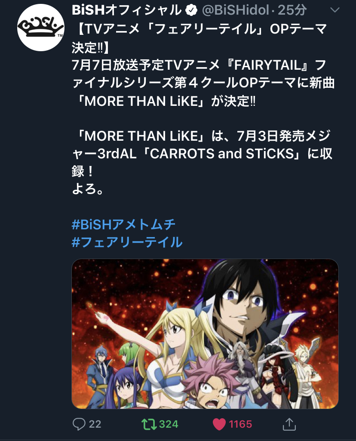Image resolution: width=356 pixels, height=441 pixels.
Task: Open hashtag #BiSHアメトムチ
Action: click(124, 225)
